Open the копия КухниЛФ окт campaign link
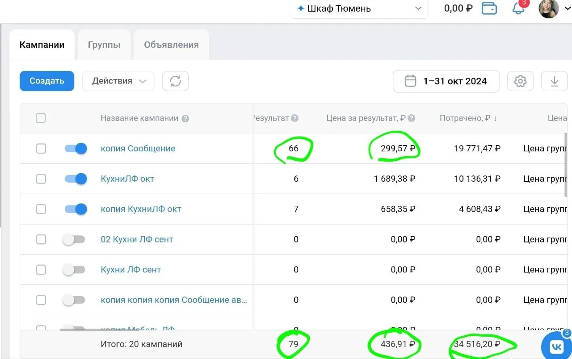 tap(141, 209)
